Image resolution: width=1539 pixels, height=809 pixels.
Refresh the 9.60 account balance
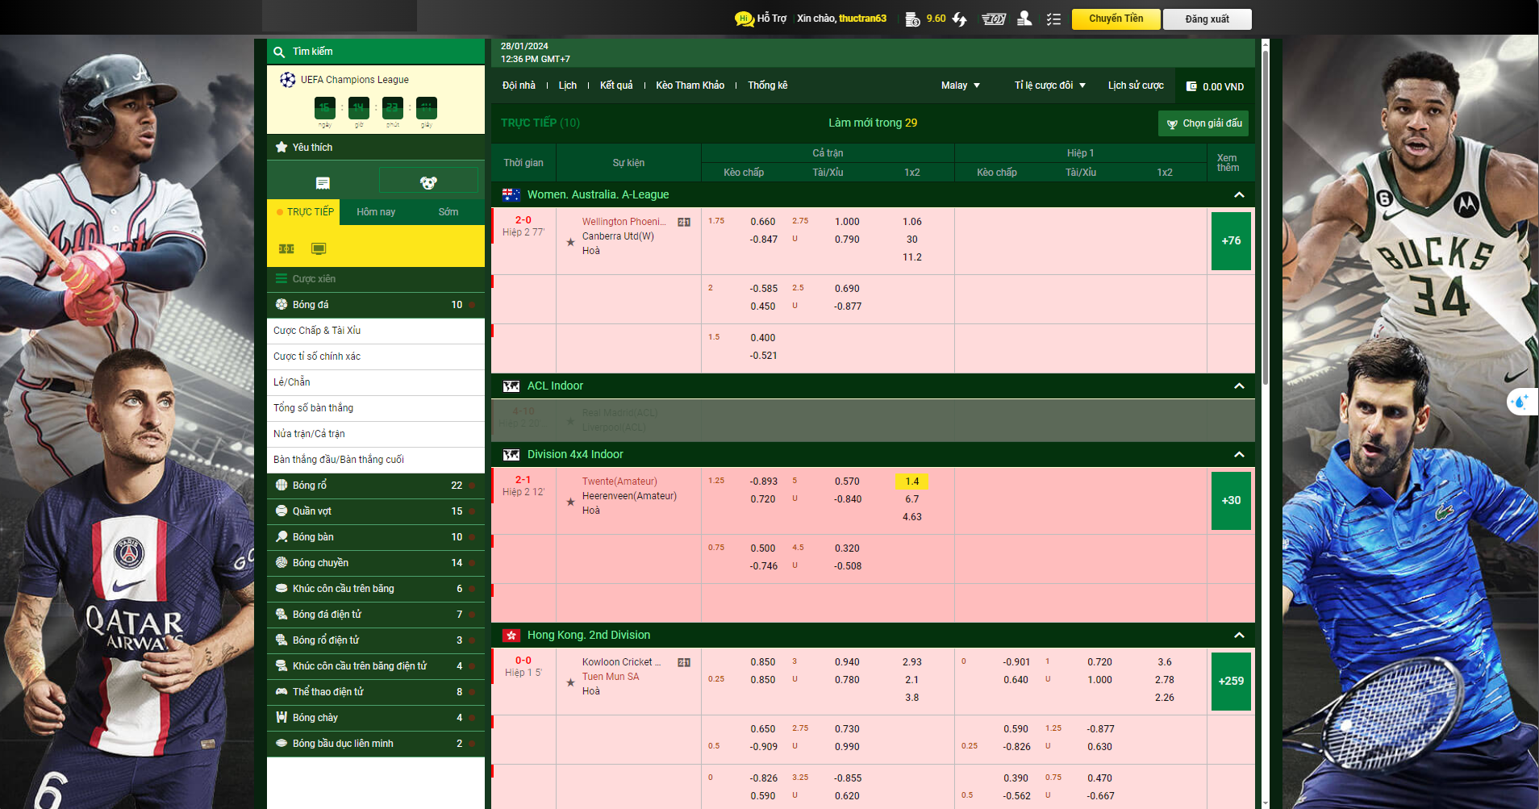(959, 19)
